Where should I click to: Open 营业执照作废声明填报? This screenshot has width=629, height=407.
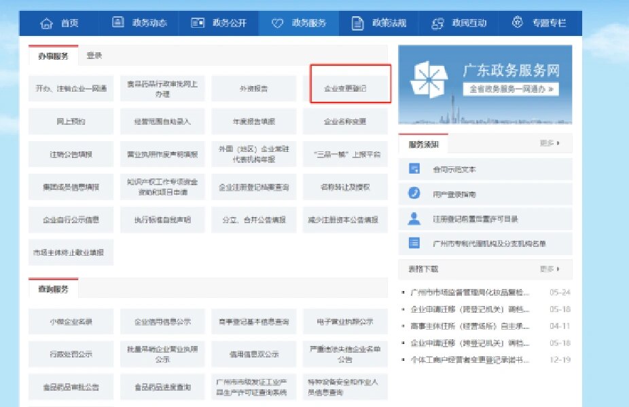click(x=162, y=154)
